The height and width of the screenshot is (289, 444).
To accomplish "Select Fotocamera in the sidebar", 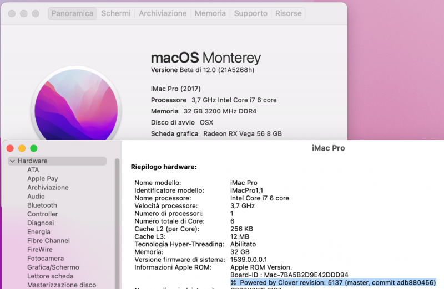I will click(x=46, y=259).
